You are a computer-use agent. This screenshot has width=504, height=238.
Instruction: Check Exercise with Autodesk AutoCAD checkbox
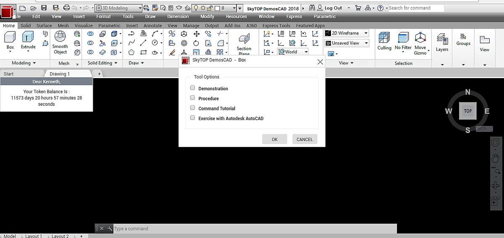192,118
